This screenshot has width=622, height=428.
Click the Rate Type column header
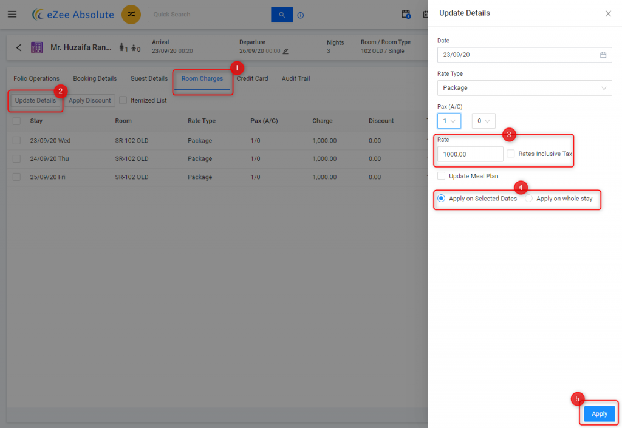pyautogui.click(x=202, y=121)
